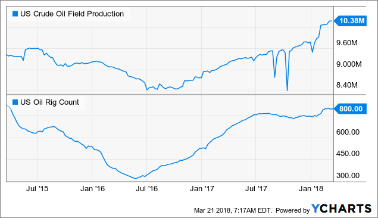Click the 600.00 axis label
Viewport: 378px width, 218px height.
point(348,132)
